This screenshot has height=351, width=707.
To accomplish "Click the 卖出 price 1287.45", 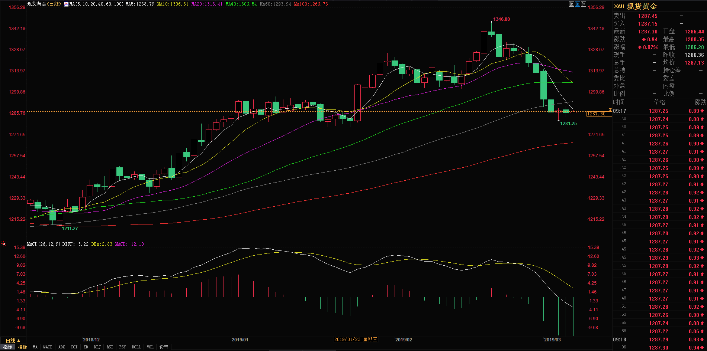I will 648,16.
